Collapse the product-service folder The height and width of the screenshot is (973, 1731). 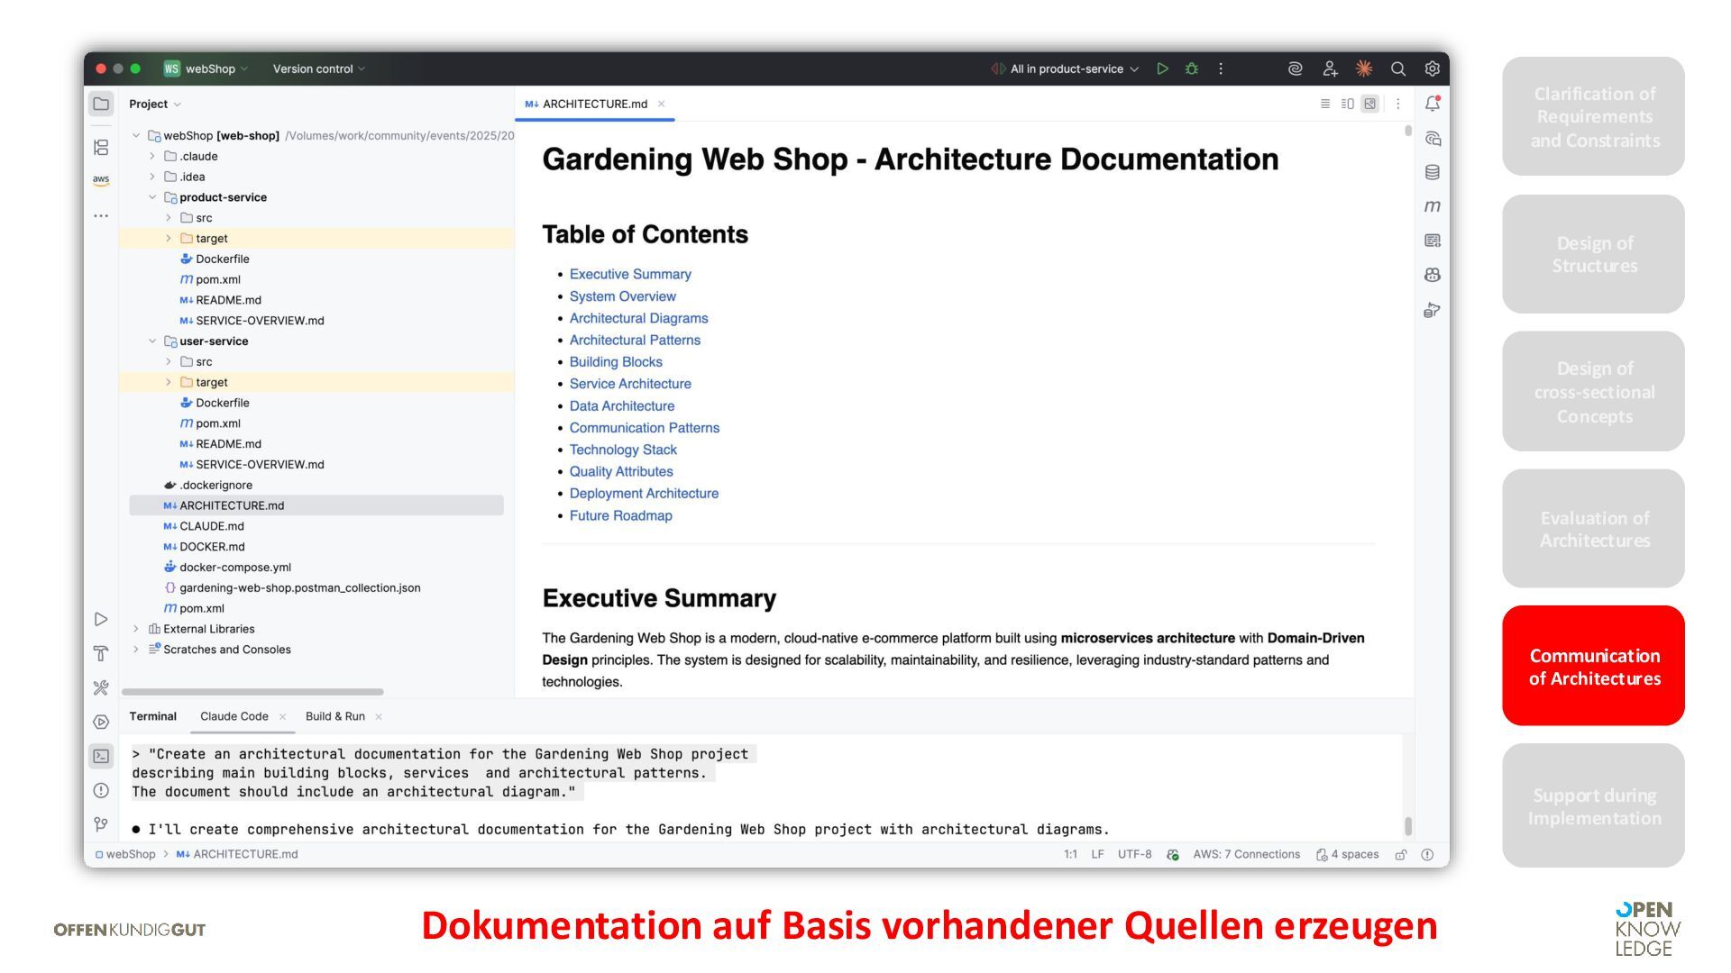click(x=152, y=197)
